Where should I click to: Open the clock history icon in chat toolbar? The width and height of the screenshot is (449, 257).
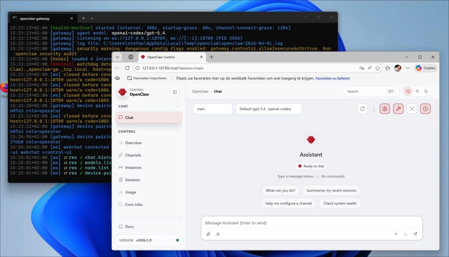pyautogui.click(x=425, y=108)
